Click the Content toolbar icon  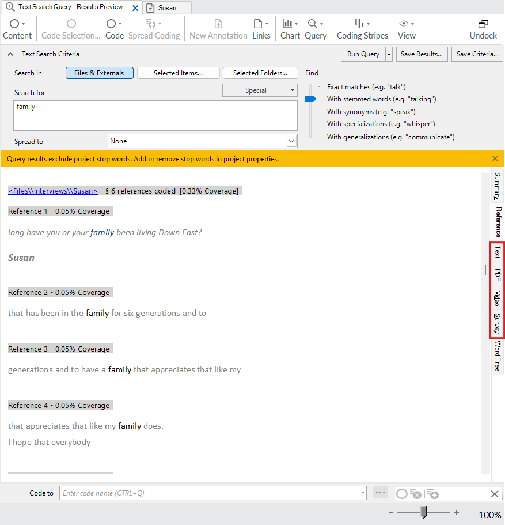(14, 24)
